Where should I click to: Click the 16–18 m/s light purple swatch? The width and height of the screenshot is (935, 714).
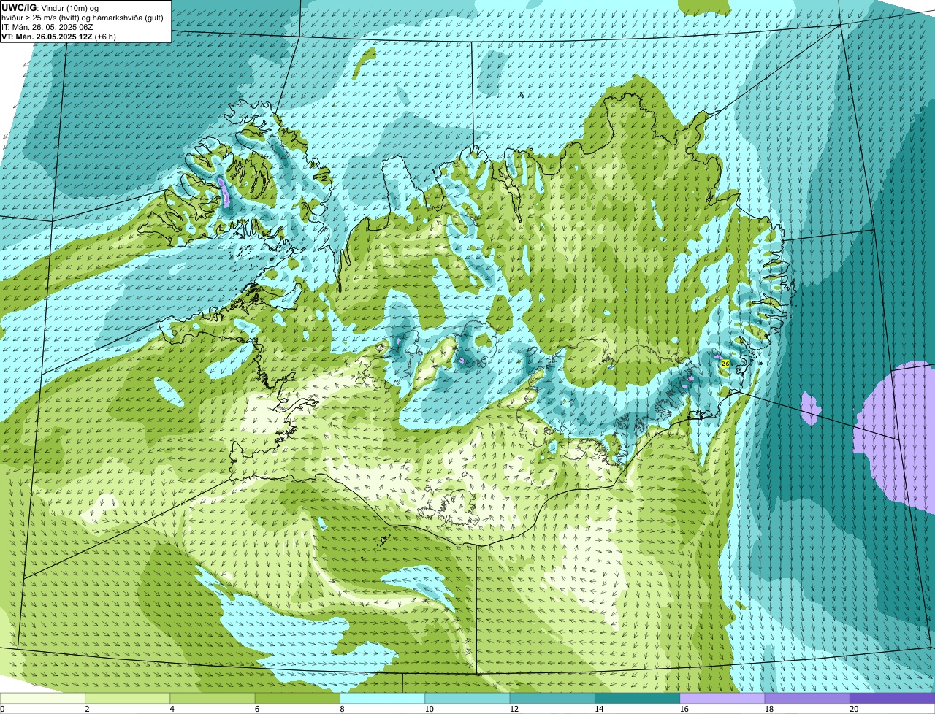722,698
